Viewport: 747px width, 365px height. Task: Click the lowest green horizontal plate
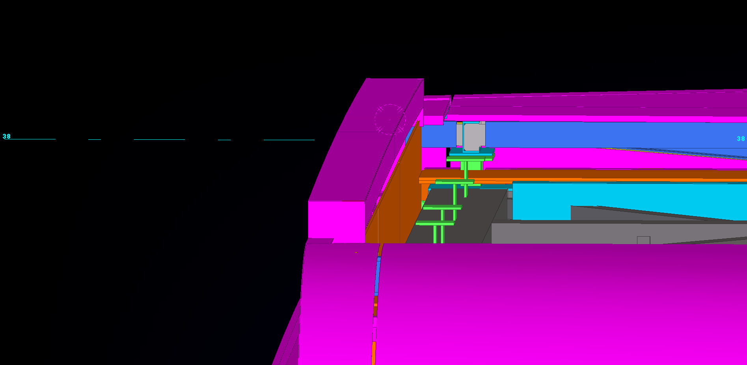tap(435, 224)
